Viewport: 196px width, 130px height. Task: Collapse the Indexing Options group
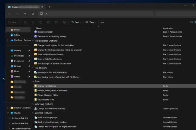point(33,104)
